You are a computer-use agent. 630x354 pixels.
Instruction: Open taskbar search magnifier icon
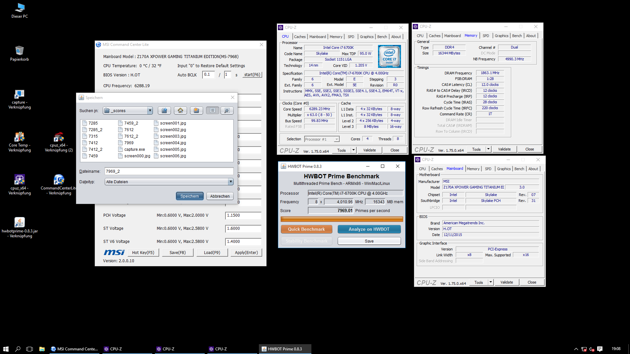click(x=18, y=349)
